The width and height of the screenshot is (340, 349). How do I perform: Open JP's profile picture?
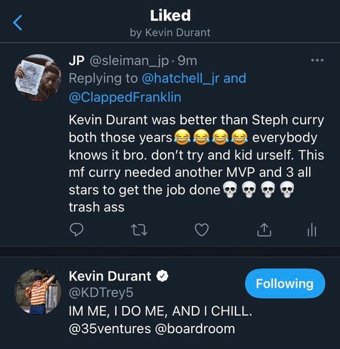pos(38,78)
